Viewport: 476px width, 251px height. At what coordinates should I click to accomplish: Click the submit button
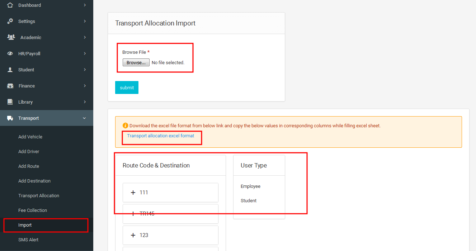pos(127,87)
